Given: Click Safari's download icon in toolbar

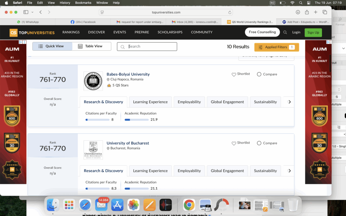Looking at the screenshot, I should point(298,12).
